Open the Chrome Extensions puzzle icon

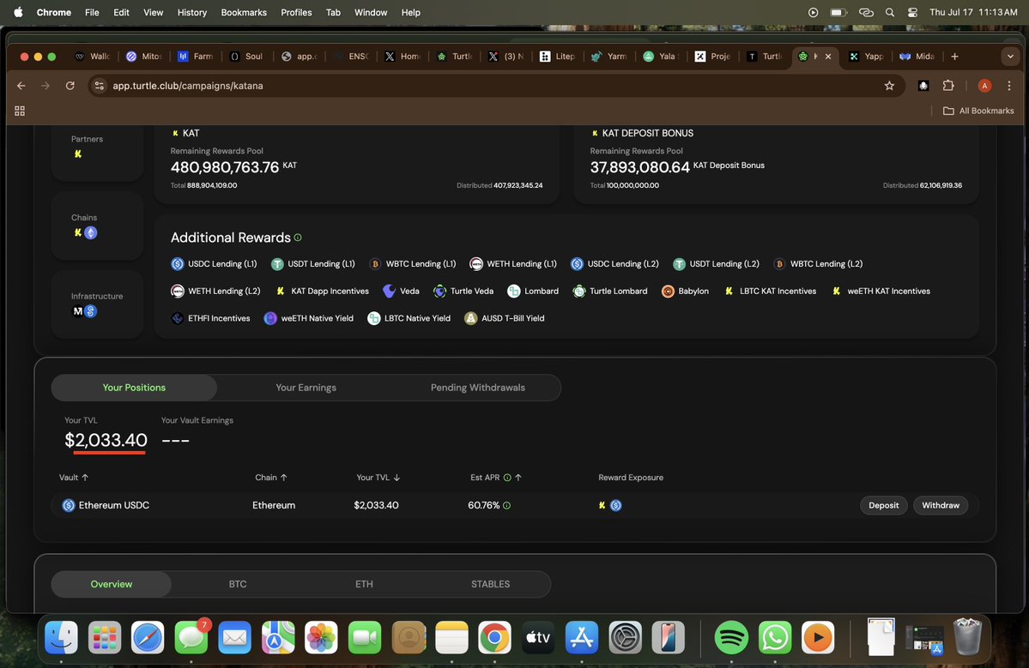pos(948,86)
